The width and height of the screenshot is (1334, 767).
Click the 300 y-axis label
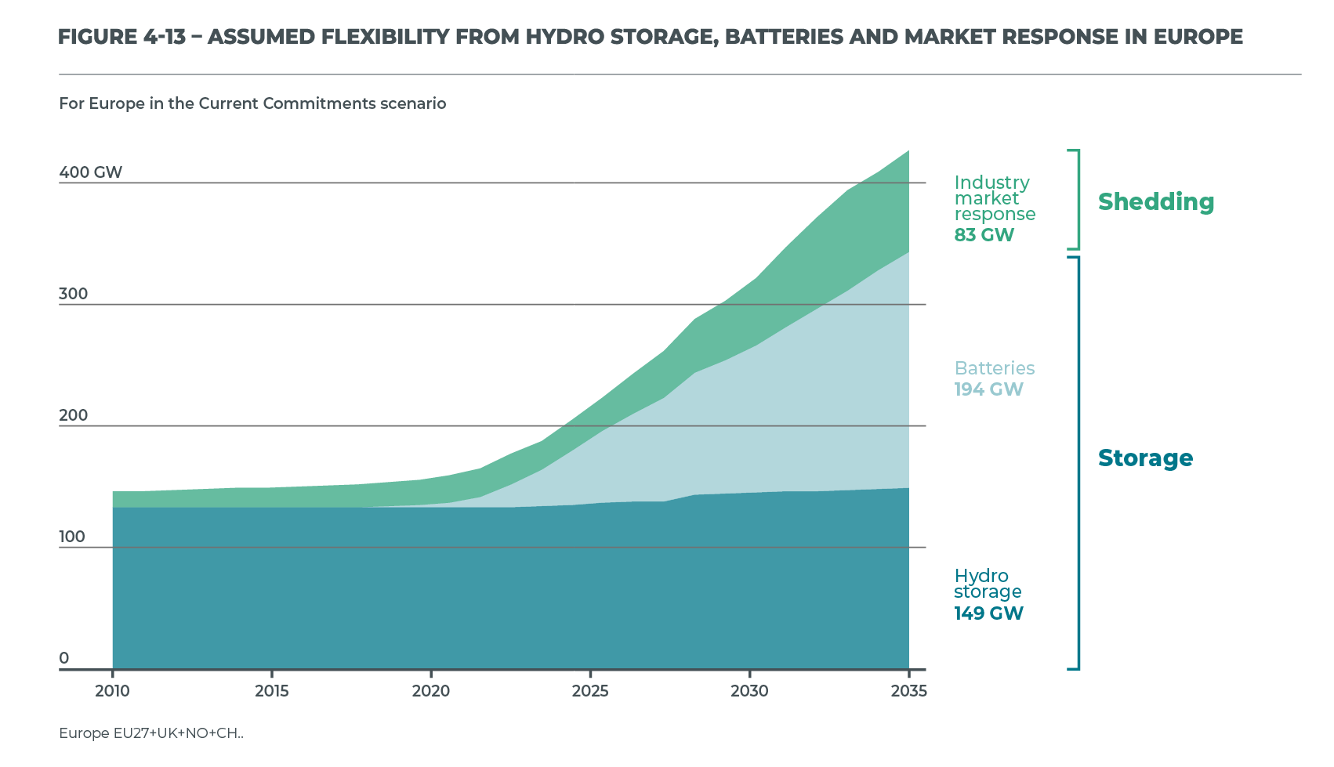coord(74,294)
